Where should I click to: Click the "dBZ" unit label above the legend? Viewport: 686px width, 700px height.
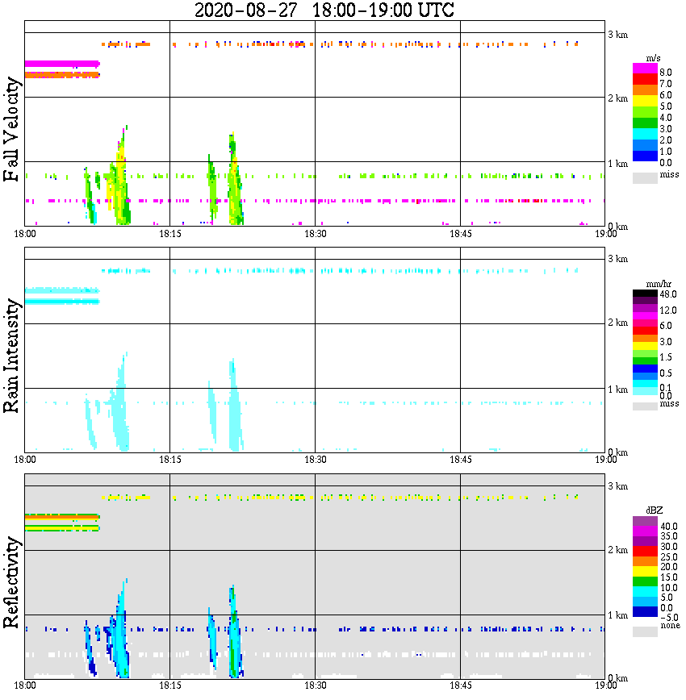point(655,510)
